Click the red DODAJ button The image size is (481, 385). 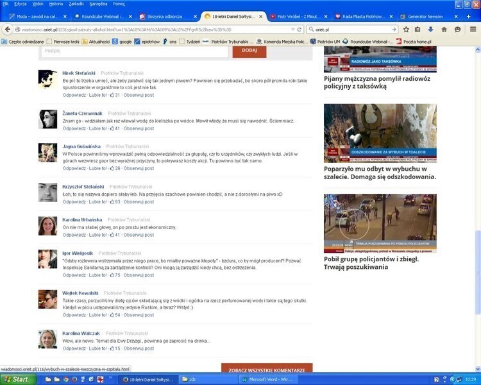(249, 50)
